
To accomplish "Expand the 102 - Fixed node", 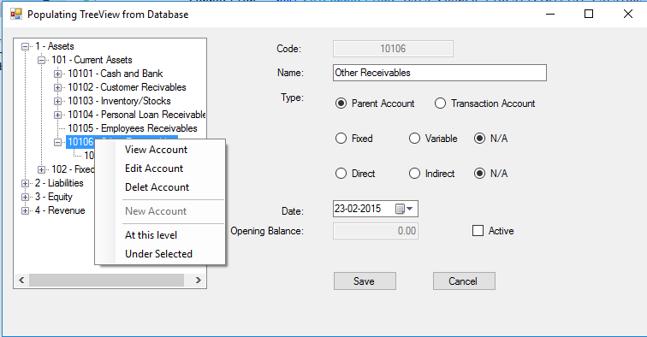I will (41, 169).
